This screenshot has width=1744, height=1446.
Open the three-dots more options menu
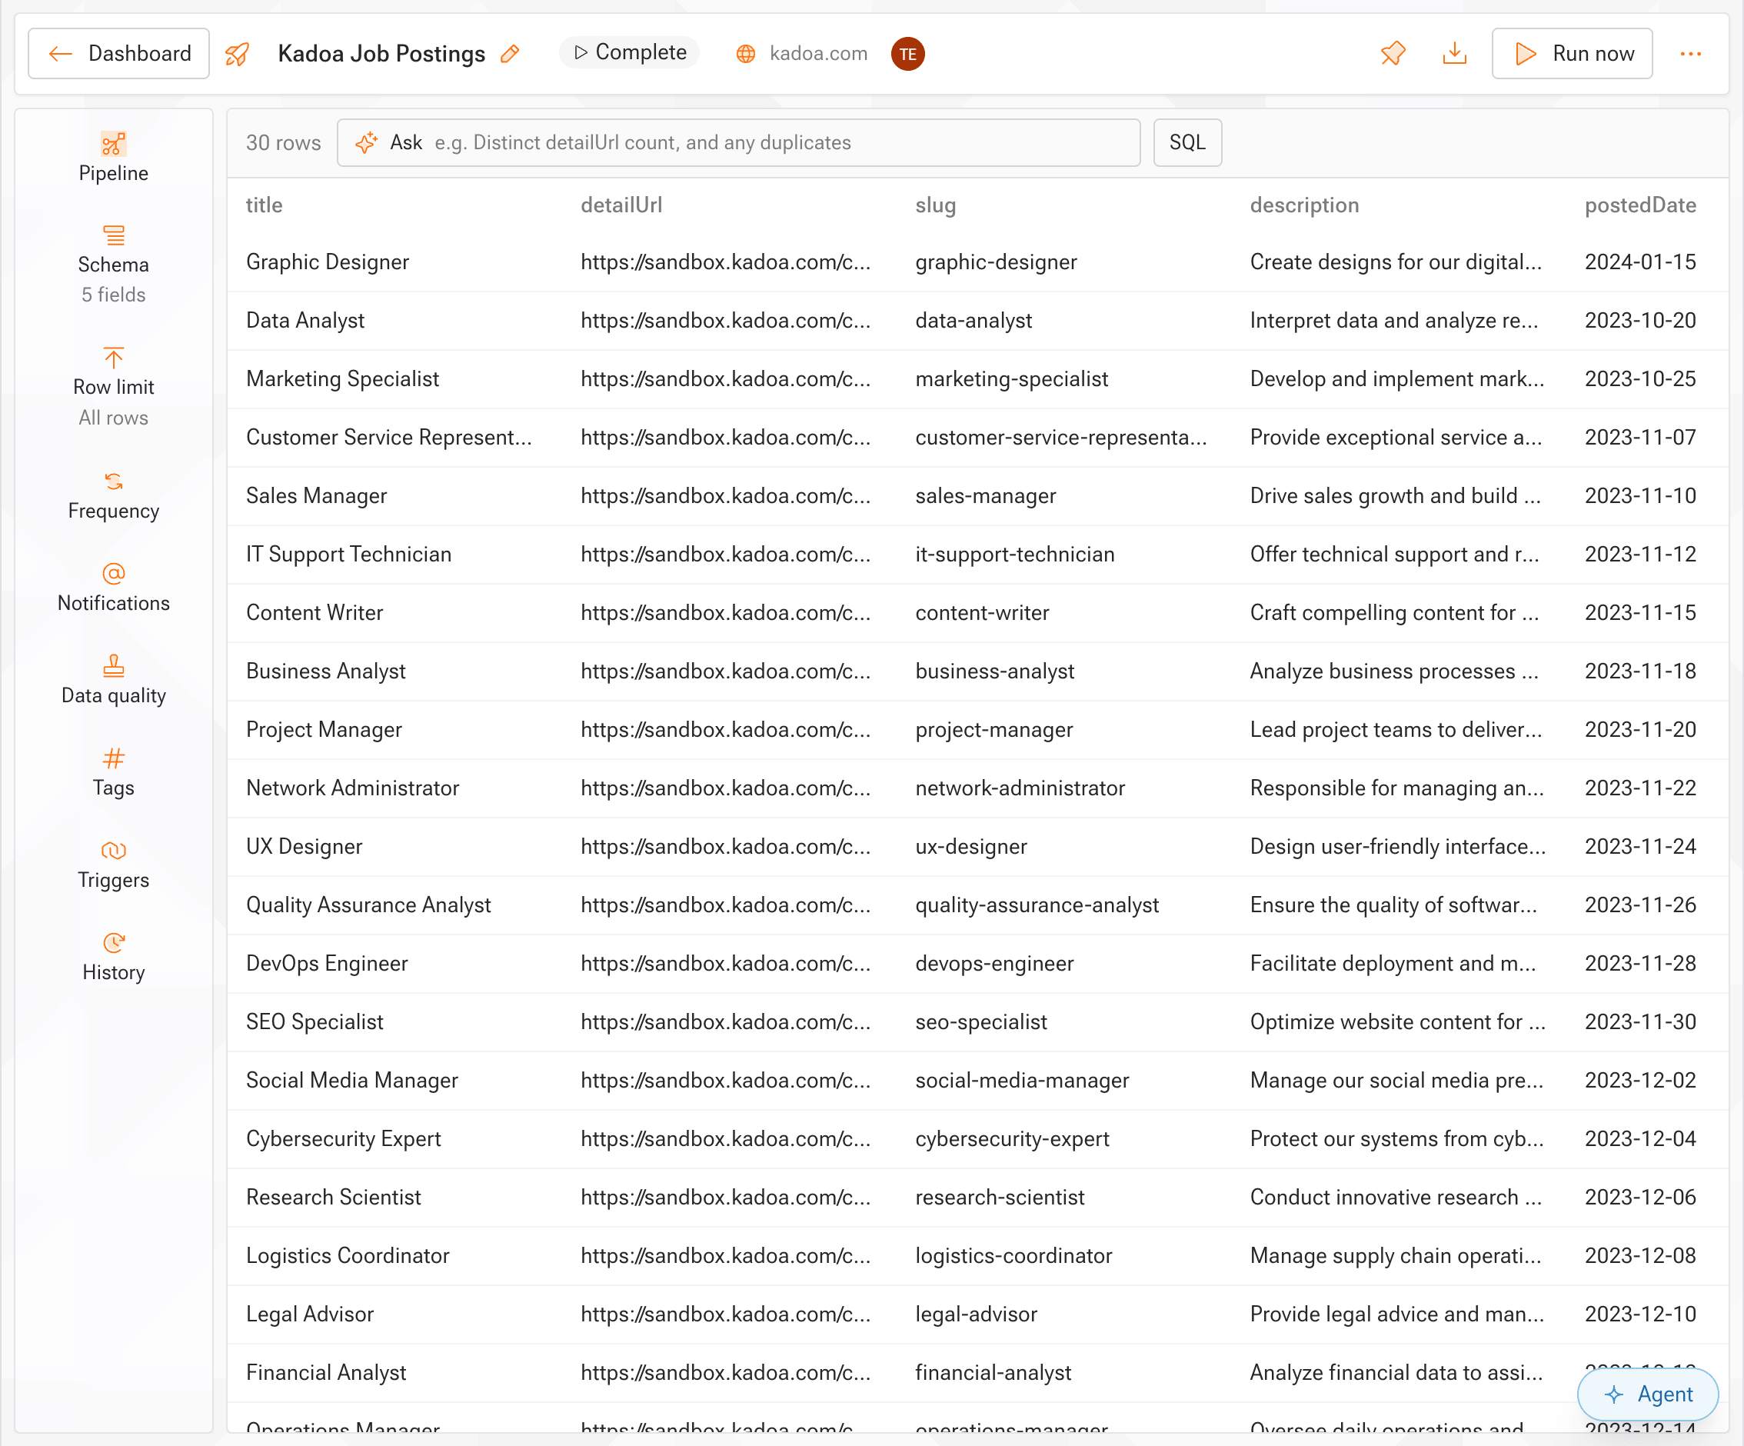tap(1691, 54)
